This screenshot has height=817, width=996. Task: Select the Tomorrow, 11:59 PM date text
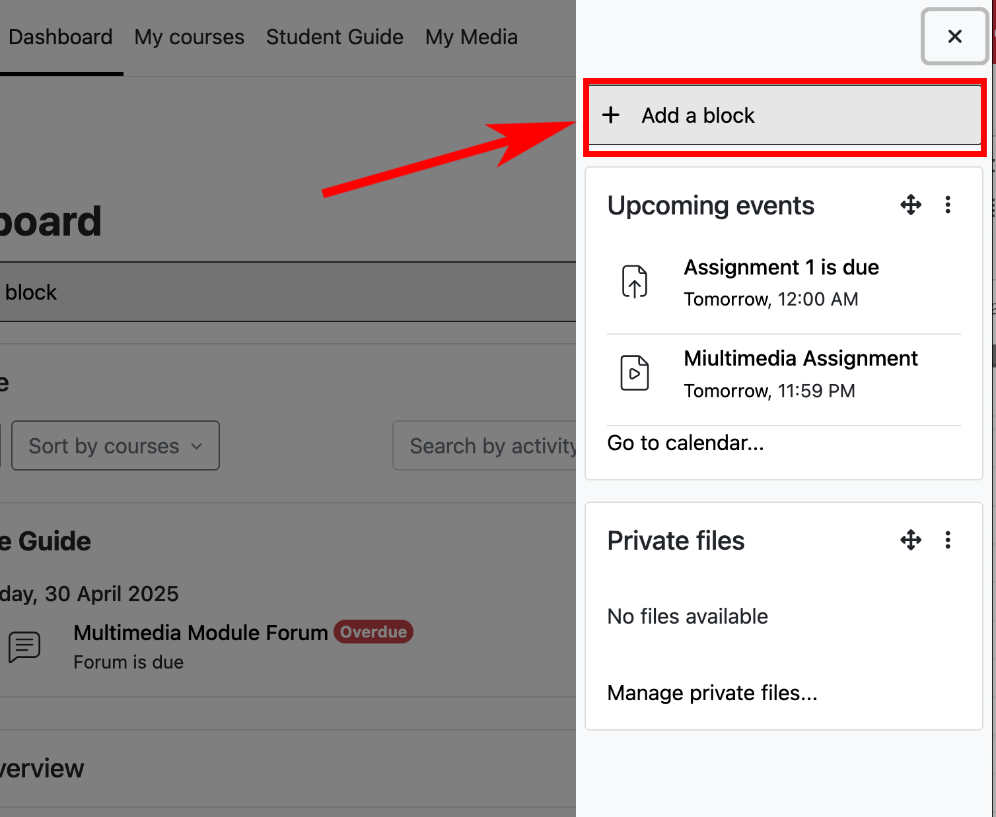(x=769, y=391)
